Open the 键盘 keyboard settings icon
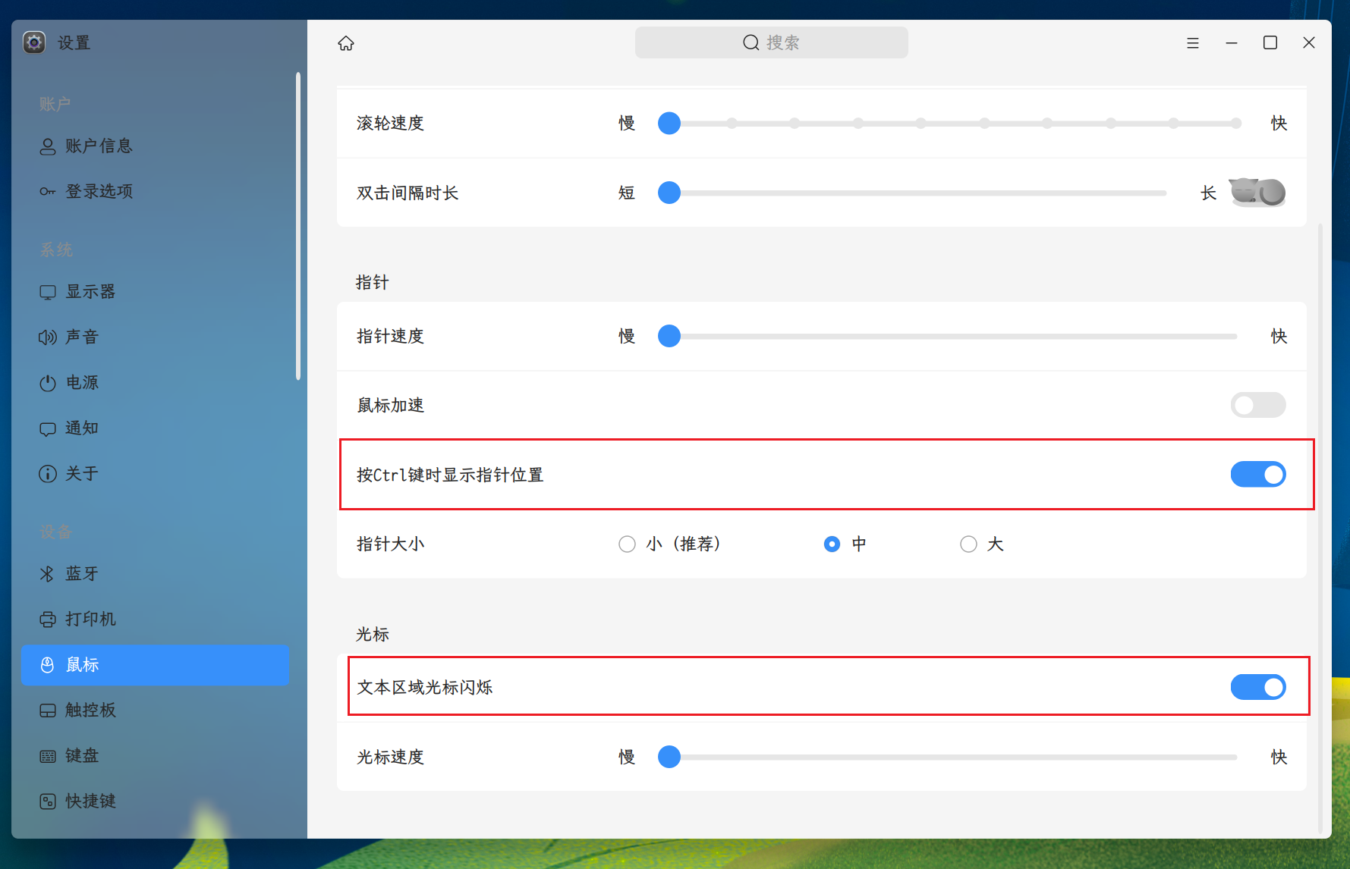 [x=48, y=756]
